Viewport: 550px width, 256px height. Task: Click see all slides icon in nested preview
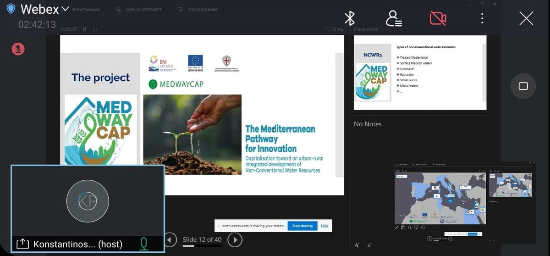[402, 228]
